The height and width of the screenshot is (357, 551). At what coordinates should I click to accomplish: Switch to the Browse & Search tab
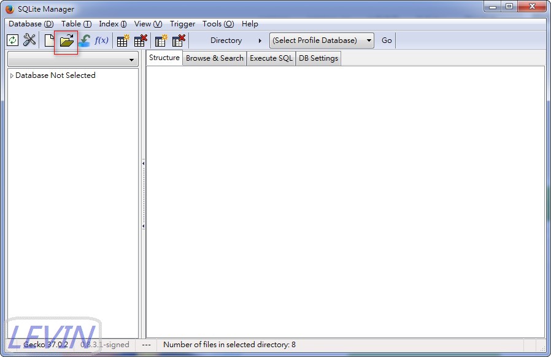tap(214, 58)
